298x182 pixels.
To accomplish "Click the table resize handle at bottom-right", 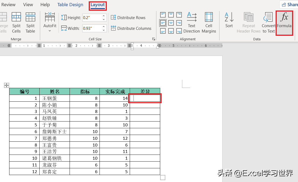I will click(x=163, y=177).
